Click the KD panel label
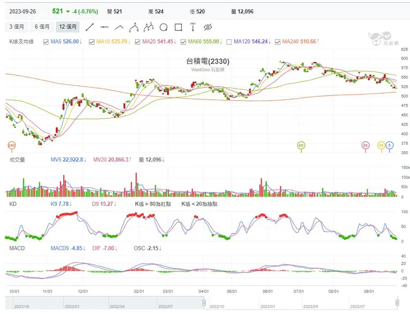The height and width of the screenshot is (314, 410). click(x=13, y=204)
